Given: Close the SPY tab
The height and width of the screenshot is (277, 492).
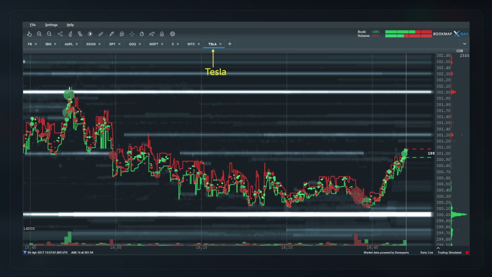Looking at the screenshot, I should tap(119, 44).
